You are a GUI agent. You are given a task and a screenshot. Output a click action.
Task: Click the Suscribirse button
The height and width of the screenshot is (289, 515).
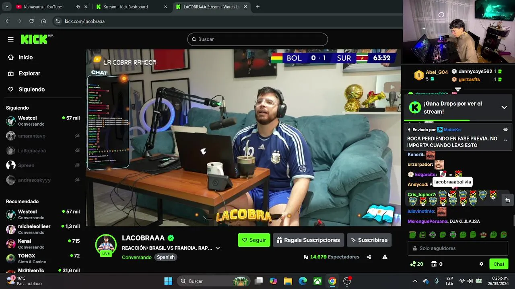point(369,240)
